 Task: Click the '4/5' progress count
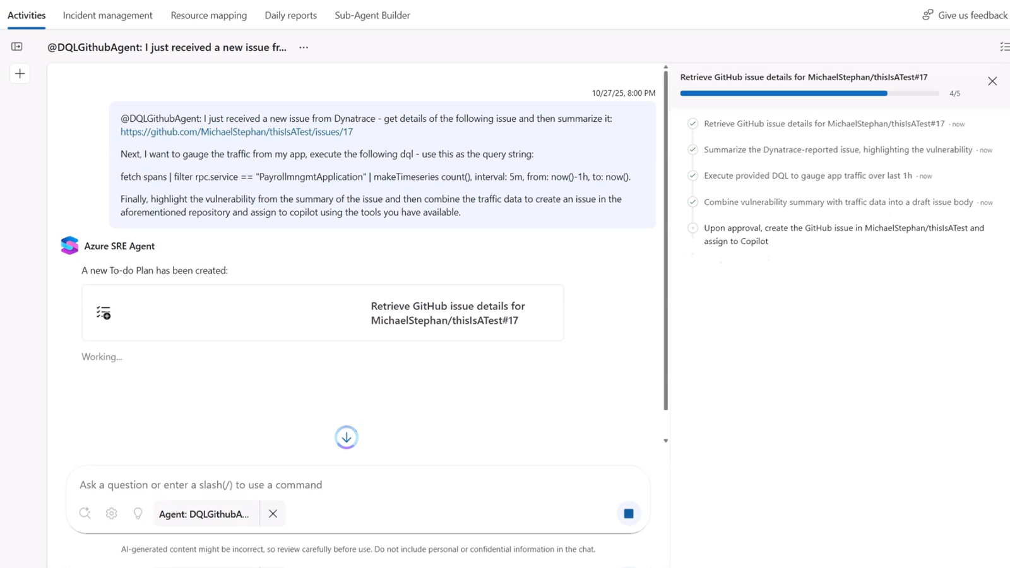(954, 93)
